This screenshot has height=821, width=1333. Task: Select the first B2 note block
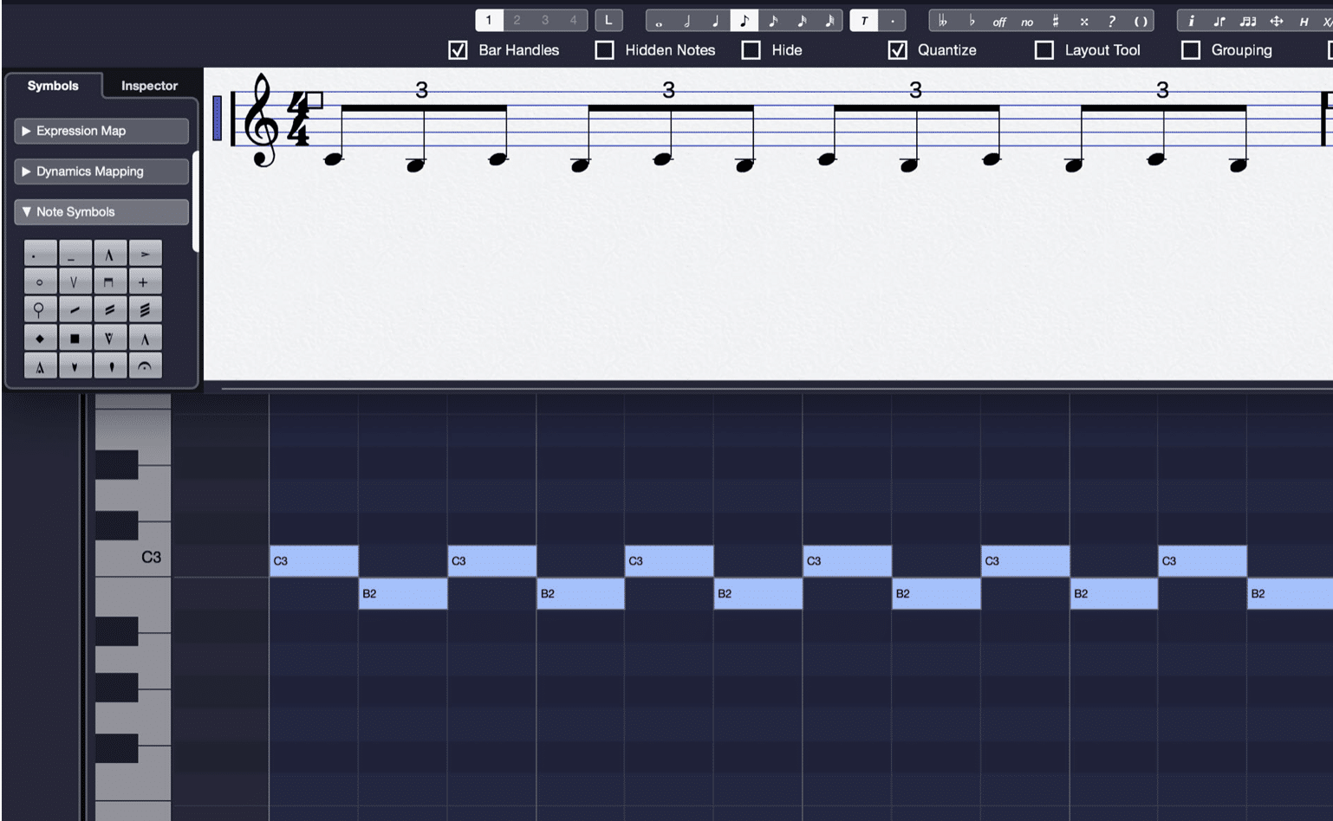403,593
